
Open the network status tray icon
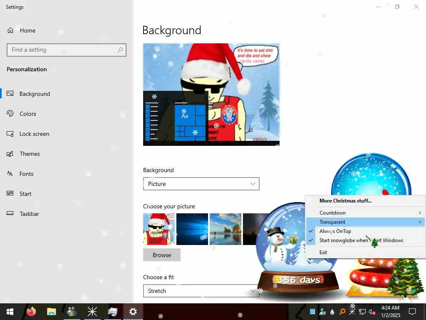pos(362,312)
